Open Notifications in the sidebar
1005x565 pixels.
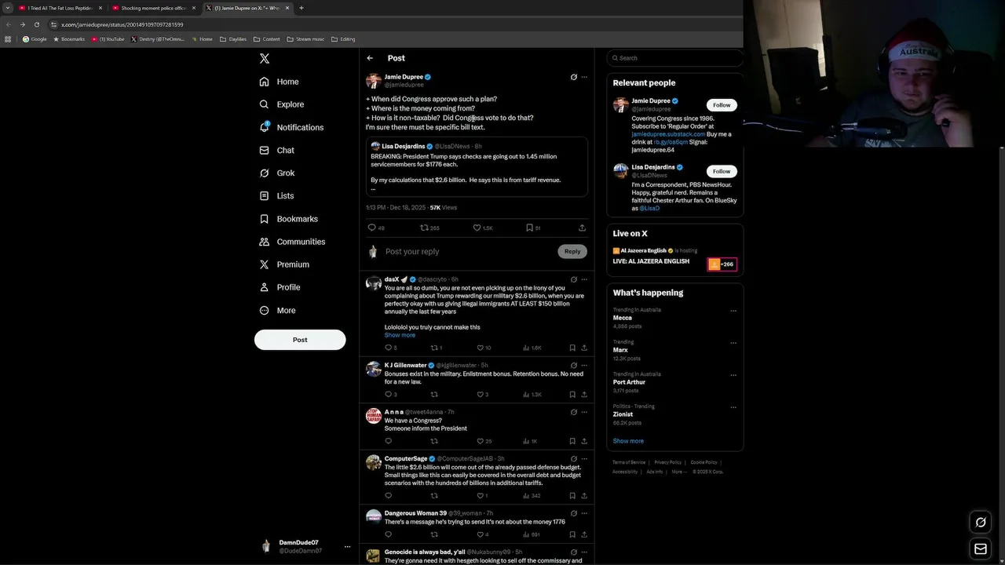(x=291, y=127)
